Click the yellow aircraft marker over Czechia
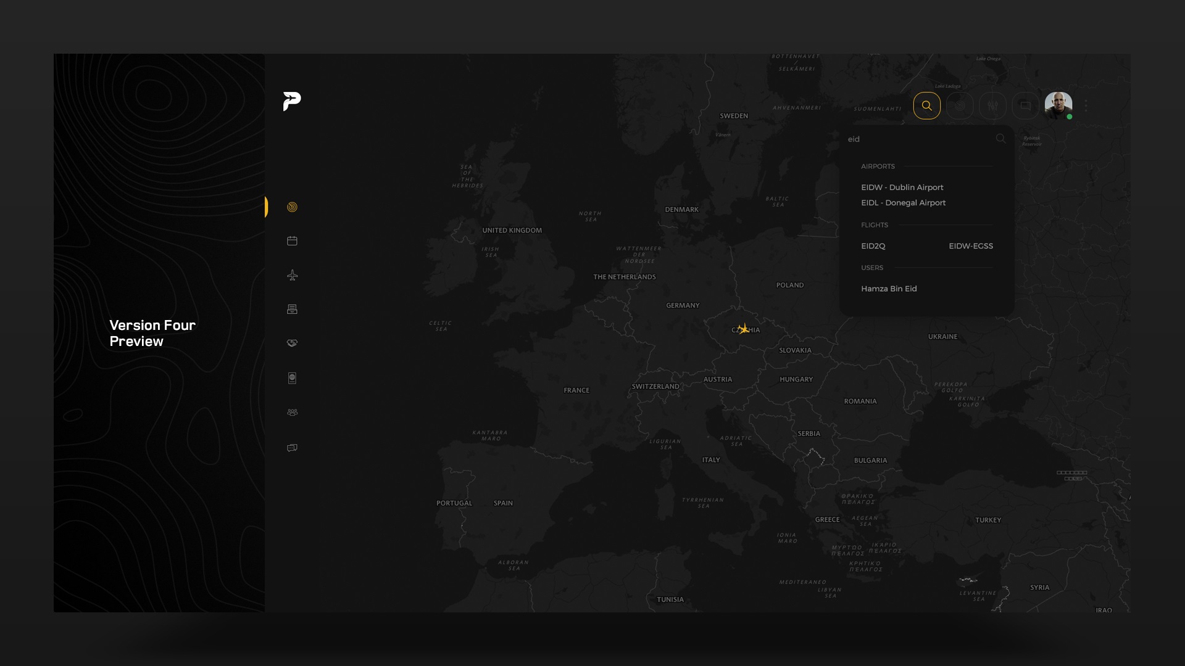The height and width of the screenshot is (666, 1185). tap(744, 329)
